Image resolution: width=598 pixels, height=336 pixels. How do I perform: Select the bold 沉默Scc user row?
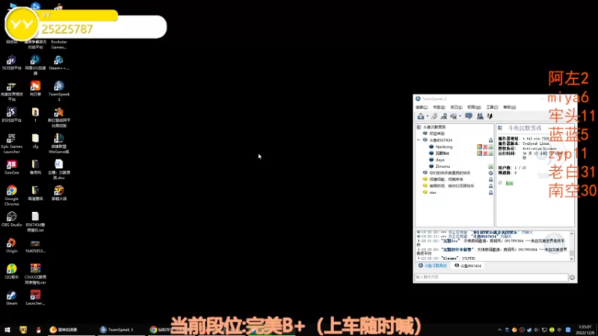(442, 153)
